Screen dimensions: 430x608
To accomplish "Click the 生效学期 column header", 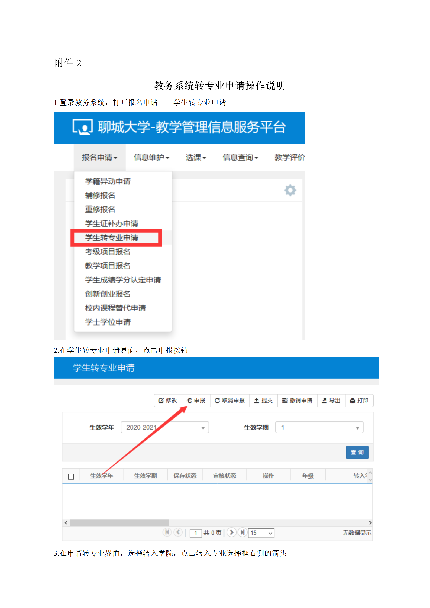I will click(145, 476).
